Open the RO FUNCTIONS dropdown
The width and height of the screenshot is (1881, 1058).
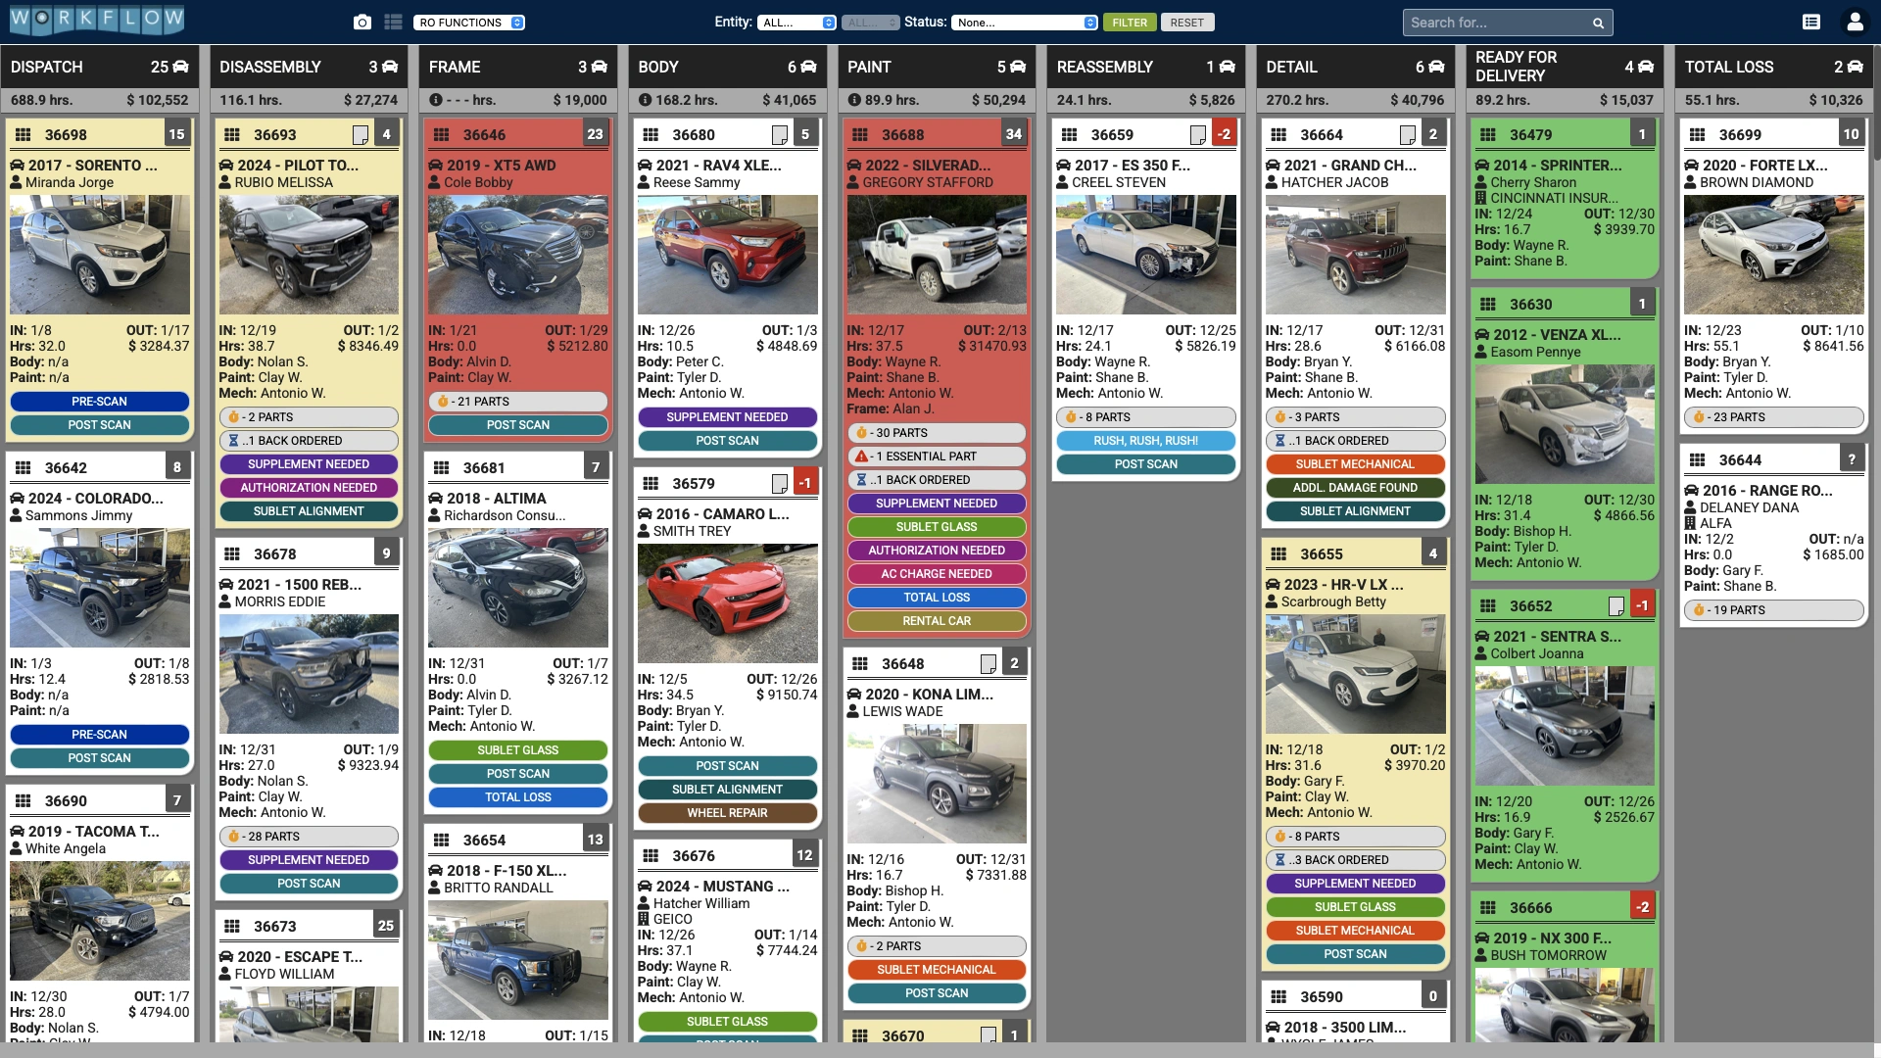(469, 23)
